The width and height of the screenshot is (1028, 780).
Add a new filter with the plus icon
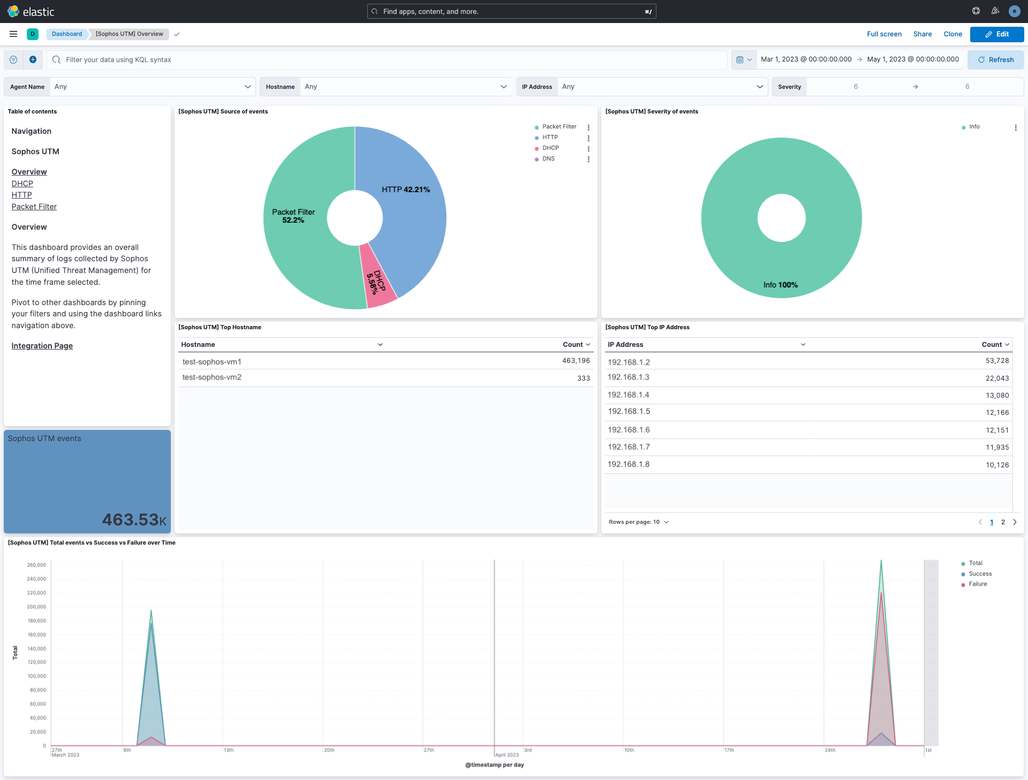pos(33,59)
